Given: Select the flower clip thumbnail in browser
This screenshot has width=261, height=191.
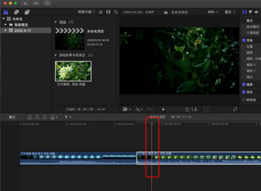Looking at the screenshot, I should (73, 71).
